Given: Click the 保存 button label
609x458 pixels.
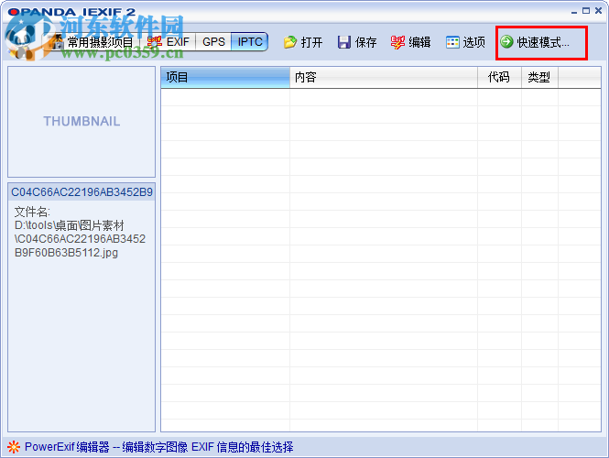Looking at the screenshot, I should (x=366, y=42).
